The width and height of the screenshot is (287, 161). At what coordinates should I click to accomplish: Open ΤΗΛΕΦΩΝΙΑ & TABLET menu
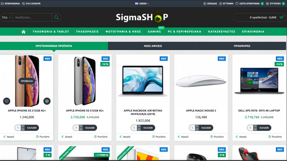51,32
